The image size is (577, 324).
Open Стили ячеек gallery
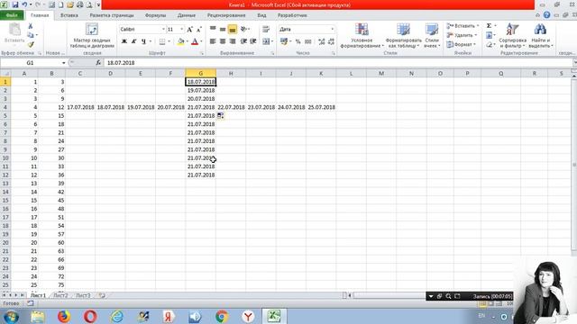432,36
